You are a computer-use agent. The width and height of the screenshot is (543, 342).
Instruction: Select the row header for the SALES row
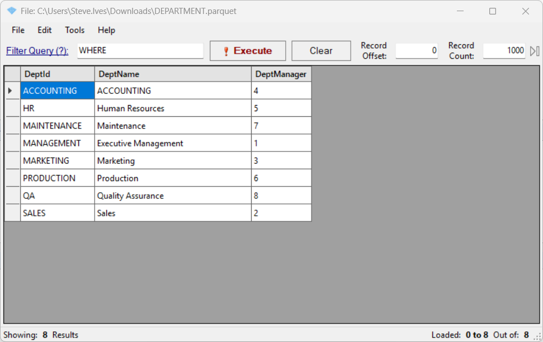pyautogui.click(x=12, y=213)
